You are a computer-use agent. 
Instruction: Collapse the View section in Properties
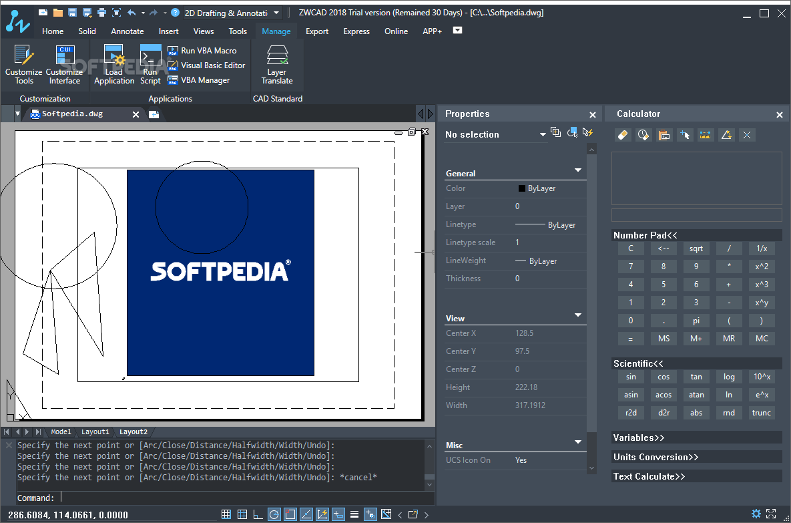tap(578, 315)
